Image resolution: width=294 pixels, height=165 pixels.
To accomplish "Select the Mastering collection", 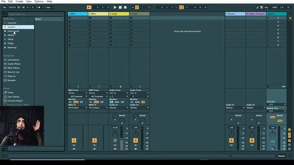I will (x=18, y=48).
